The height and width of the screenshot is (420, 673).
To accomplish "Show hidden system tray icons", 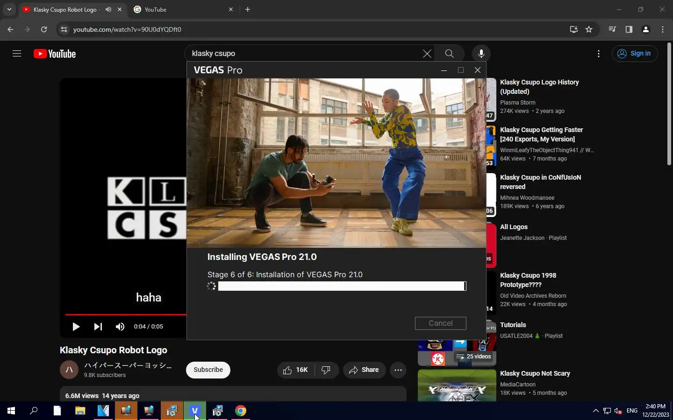I will pos(595,411).
